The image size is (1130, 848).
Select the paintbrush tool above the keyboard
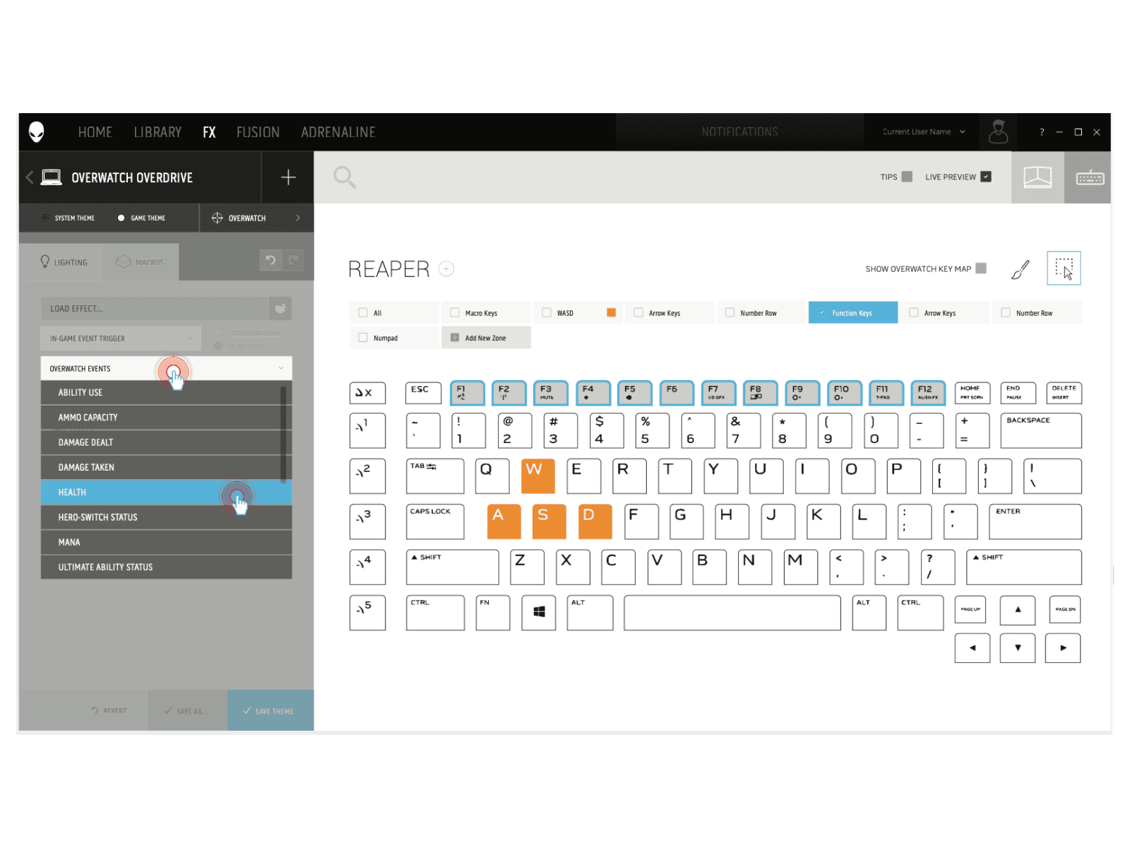1020,269
